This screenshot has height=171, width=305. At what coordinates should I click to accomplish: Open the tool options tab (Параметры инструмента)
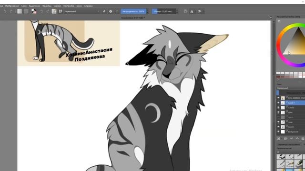289,144
